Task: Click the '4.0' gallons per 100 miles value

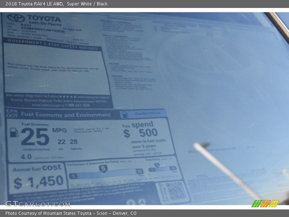Action: pos(26,157)
